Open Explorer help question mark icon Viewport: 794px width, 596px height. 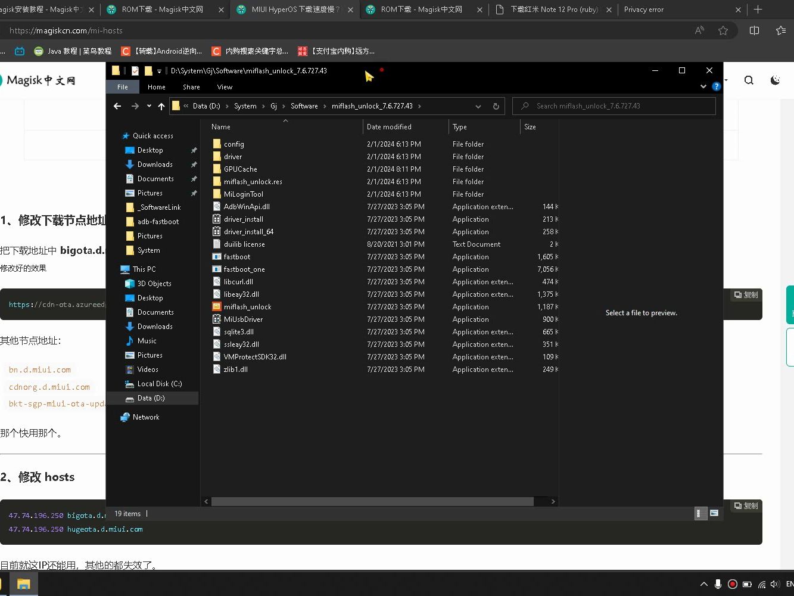point(716,86)
